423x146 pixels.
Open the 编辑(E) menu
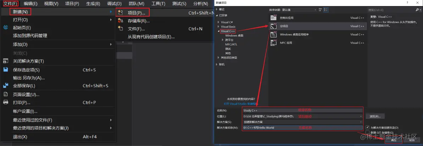point(30,4)
